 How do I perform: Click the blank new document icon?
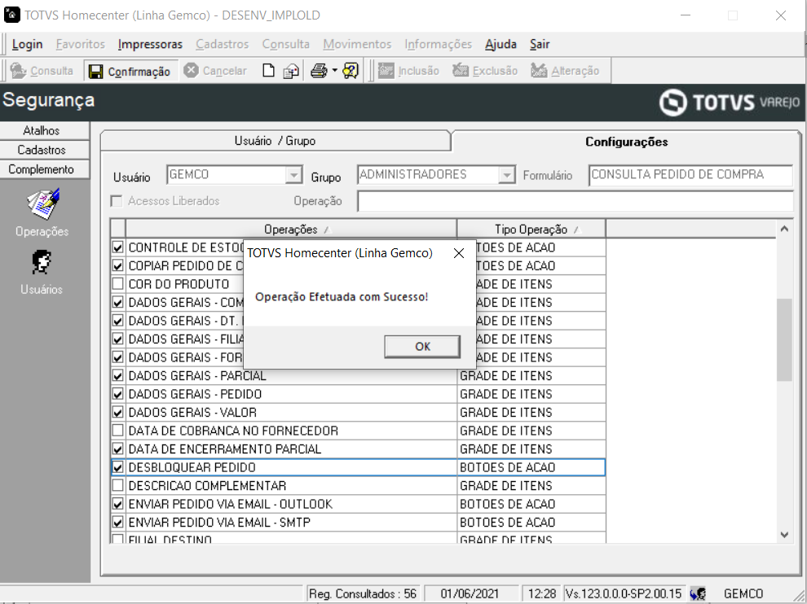pos(268,71)
